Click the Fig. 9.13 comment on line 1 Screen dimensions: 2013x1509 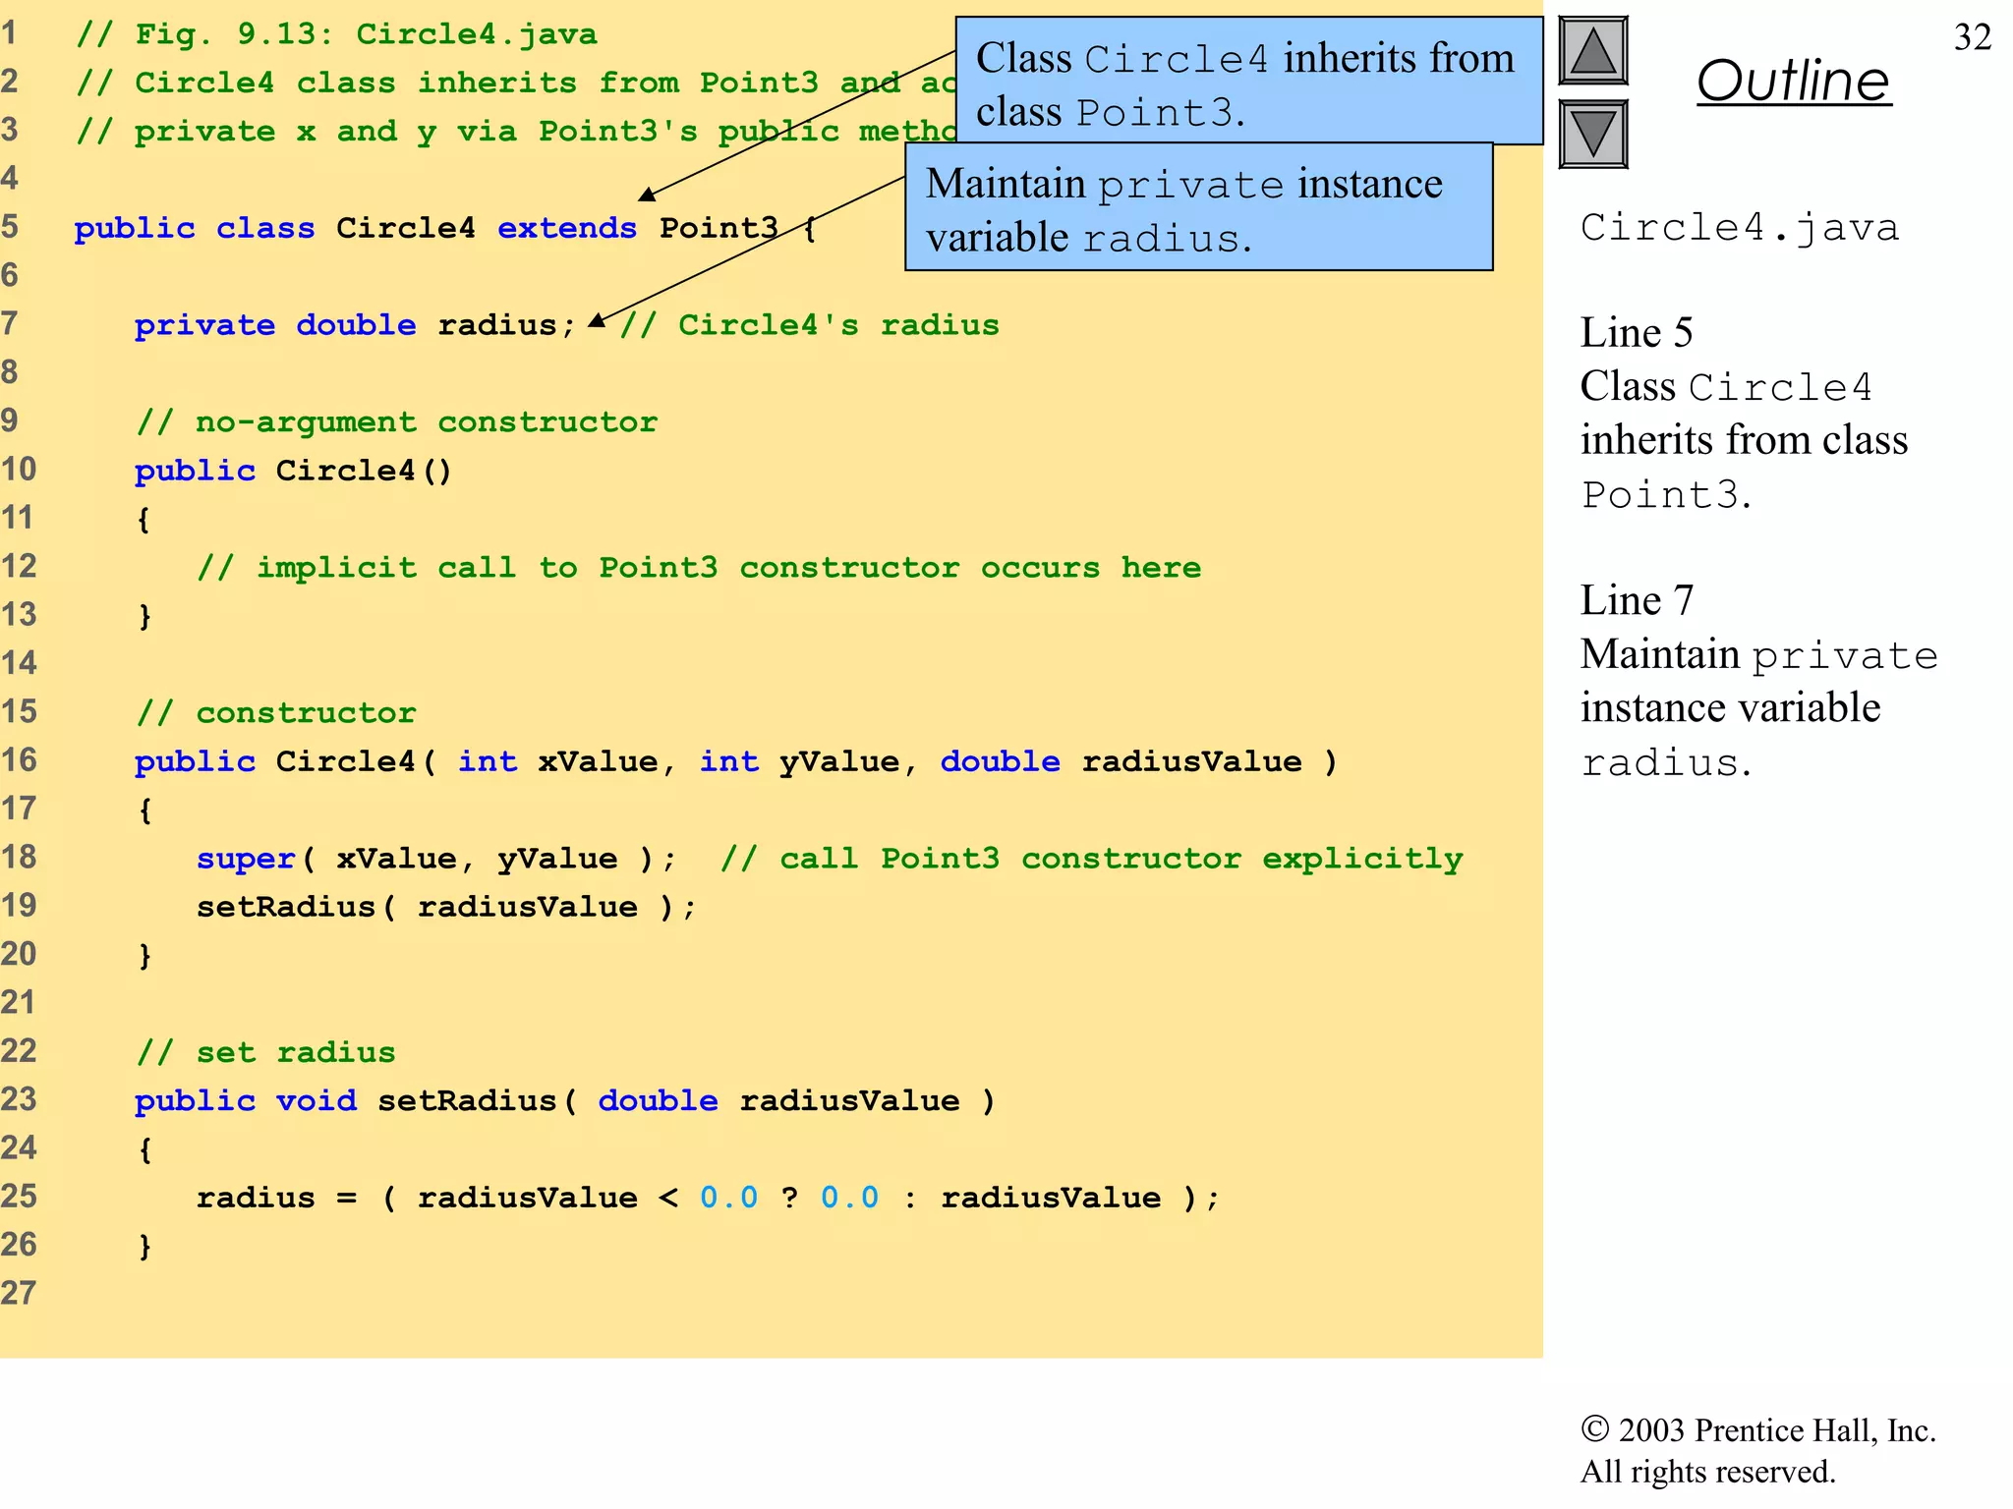click(x=336, y=34)
